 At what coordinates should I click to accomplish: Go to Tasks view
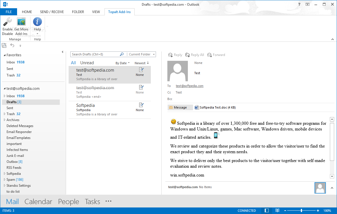tap(93, 201)
